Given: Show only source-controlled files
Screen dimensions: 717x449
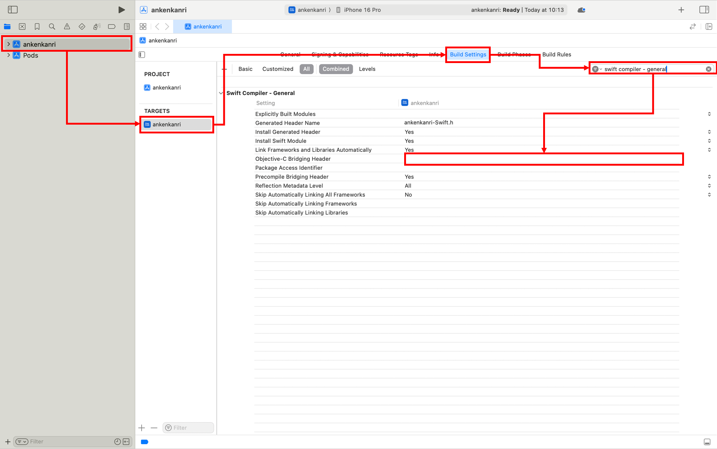Looking at the screenshot, I should [126, 442].
